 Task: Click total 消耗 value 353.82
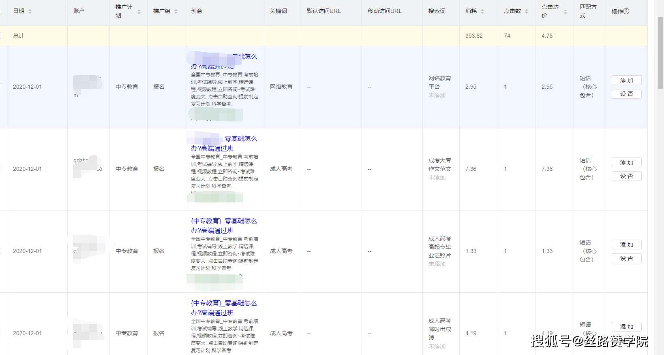[474, 36]
